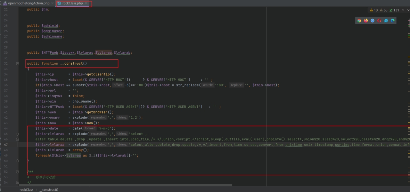Open in Edge browser icon

(393, 20)
